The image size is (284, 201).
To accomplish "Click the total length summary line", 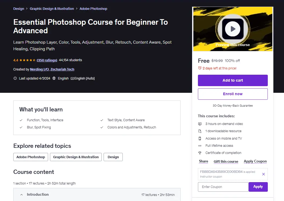I will 44,183.
